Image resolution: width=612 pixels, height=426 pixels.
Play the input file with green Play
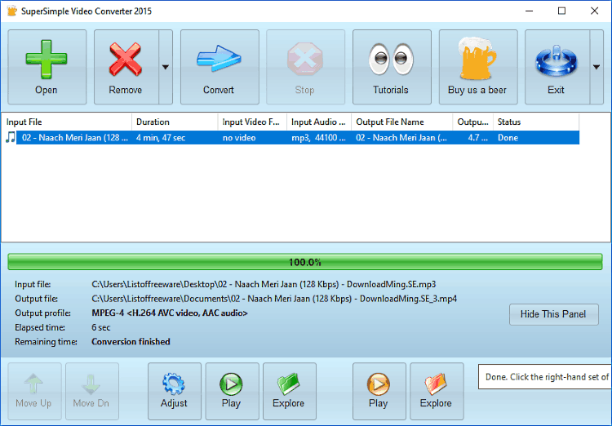[232, 391]
